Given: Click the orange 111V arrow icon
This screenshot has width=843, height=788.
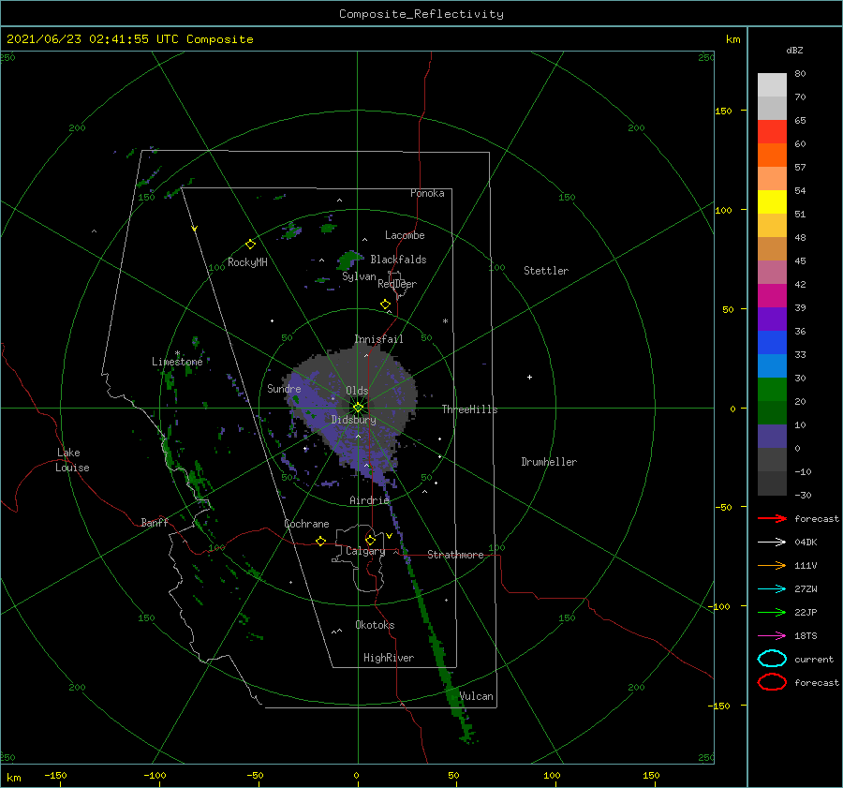Looking at the screenshot, I should [x=772, y=565].
